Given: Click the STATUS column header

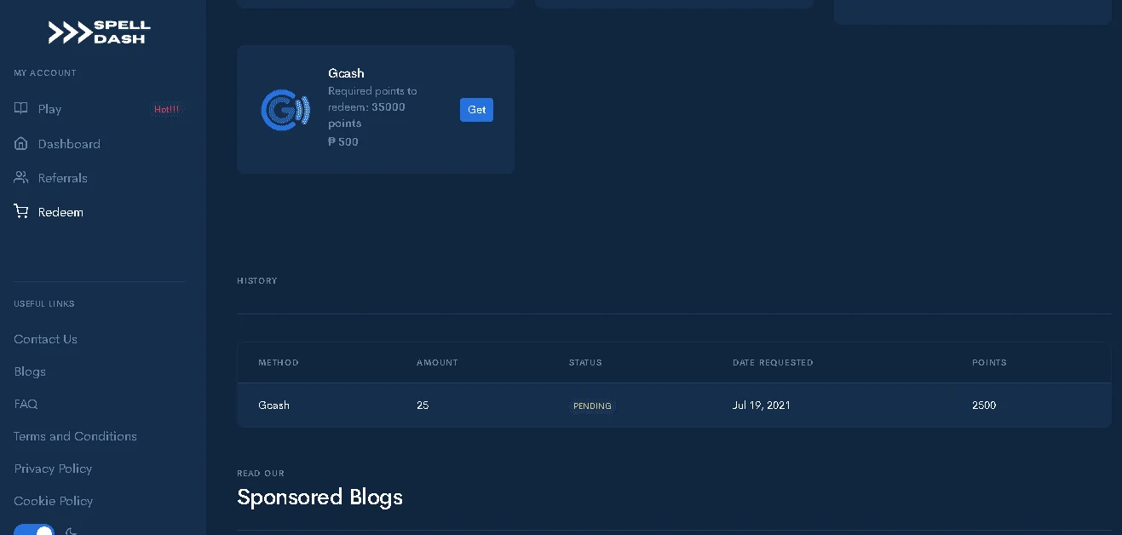Looking at the screenshot, I should 585,362.
